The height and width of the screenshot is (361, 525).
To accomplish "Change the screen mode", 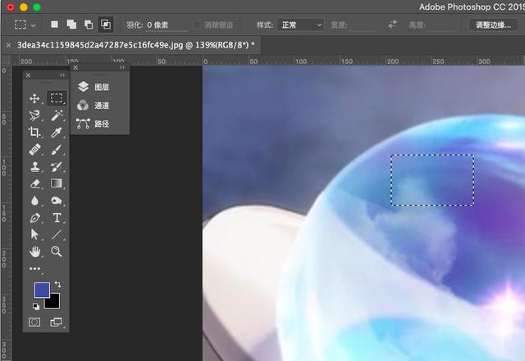I will (x=56, y=322).
